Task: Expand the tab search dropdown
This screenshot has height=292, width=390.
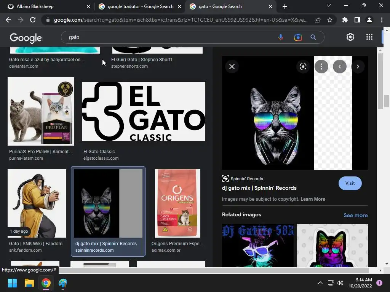Action: [x=329, y=5]
